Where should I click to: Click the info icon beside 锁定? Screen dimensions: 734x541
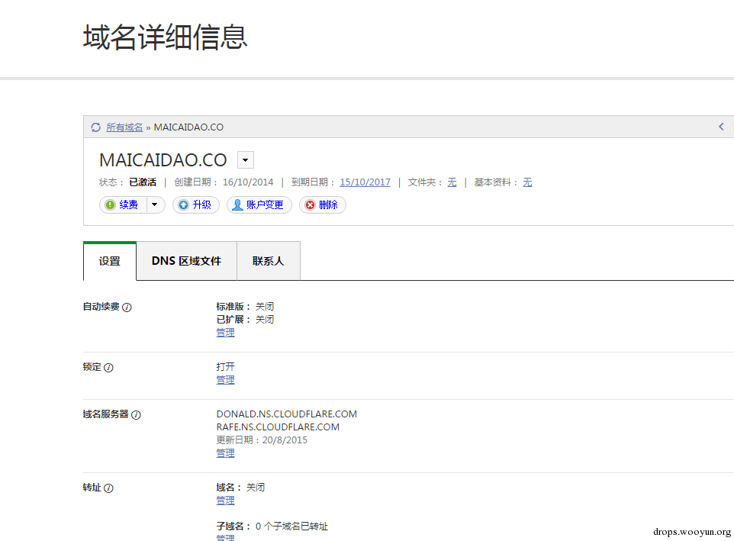pyautogui.click(x=108, y=368)
